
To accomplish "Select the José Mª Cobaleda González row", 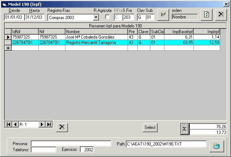I will [96, 37].
